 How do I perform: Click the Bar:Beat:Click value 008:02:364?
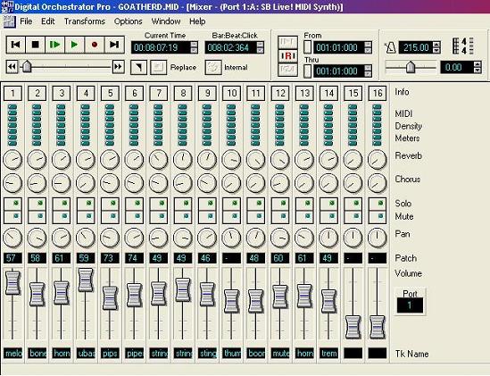click(230, 47)
